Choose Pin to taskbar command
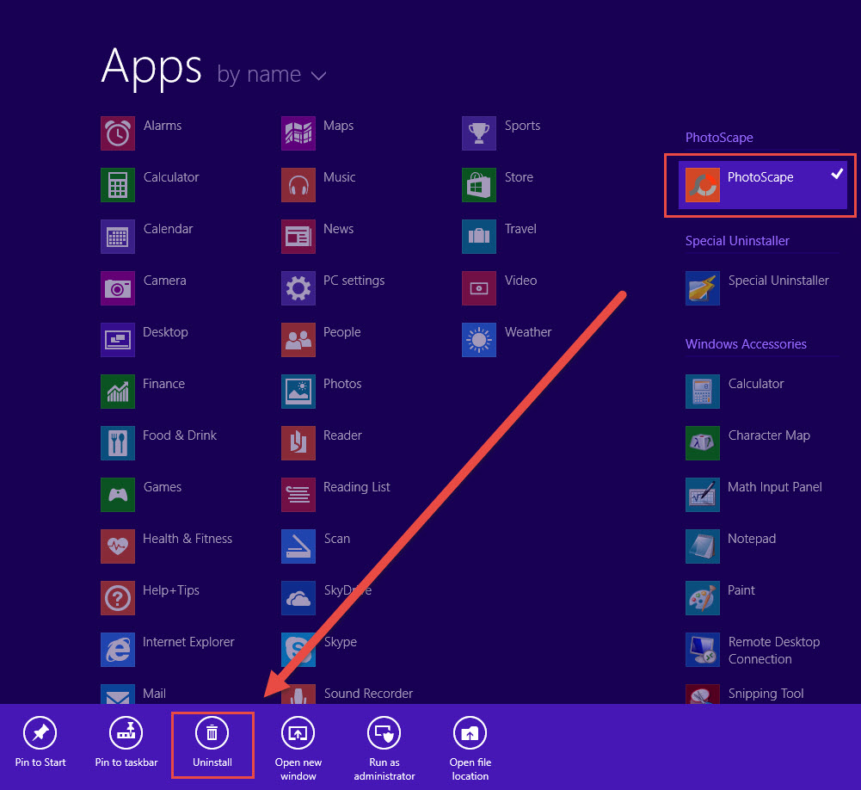861x790 pixels. pos(126,741)
